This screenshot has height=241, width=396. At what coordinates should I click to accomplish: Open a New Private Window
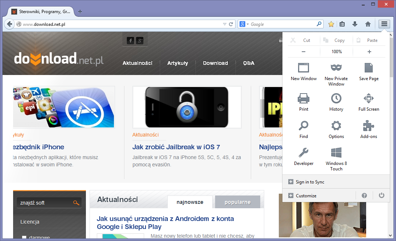pyautogui.click(x=336, y=74)
